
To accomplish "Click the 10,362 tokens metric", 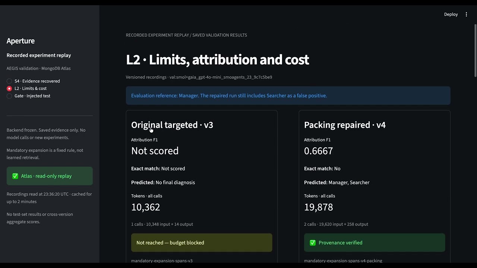I will point(145,207).
